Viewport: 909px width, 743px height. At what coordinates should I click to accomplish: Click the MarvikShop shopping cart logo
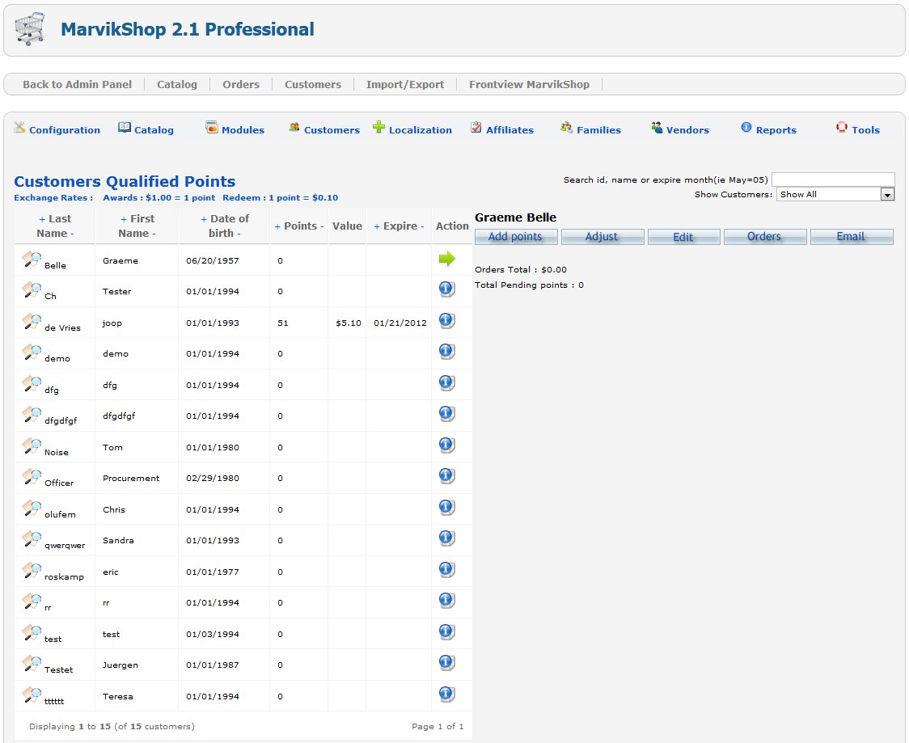point(30,28)
